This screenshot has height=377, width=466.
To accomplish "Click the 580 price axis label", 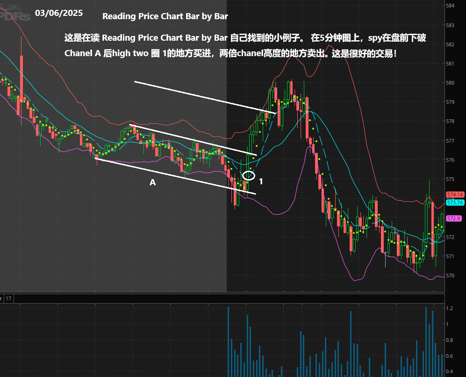I will pos(450,83).
